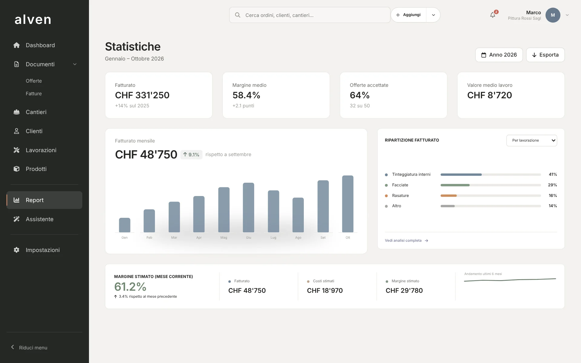Screen dimensions: 581x363
Task: Click the Assistente magic wand icon
Action: [17, 219]
